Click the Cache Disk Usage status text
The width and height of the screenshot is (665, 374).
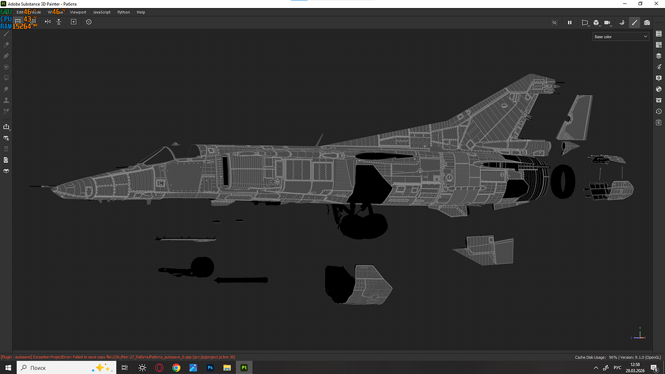596,357
